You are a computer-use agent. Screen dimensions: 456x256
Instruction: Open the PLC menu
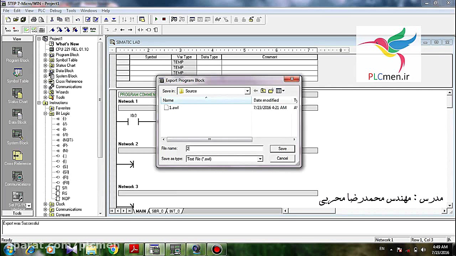point(42,11)
